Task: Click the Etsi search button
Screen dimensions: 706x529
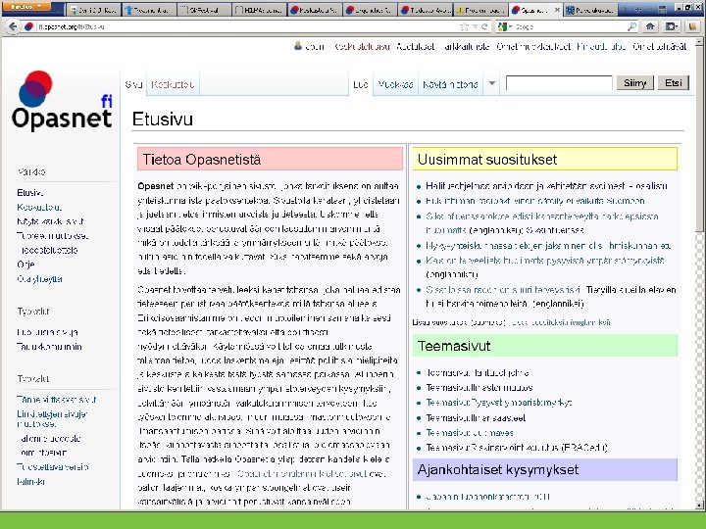Action: click(x=673, y=83)
